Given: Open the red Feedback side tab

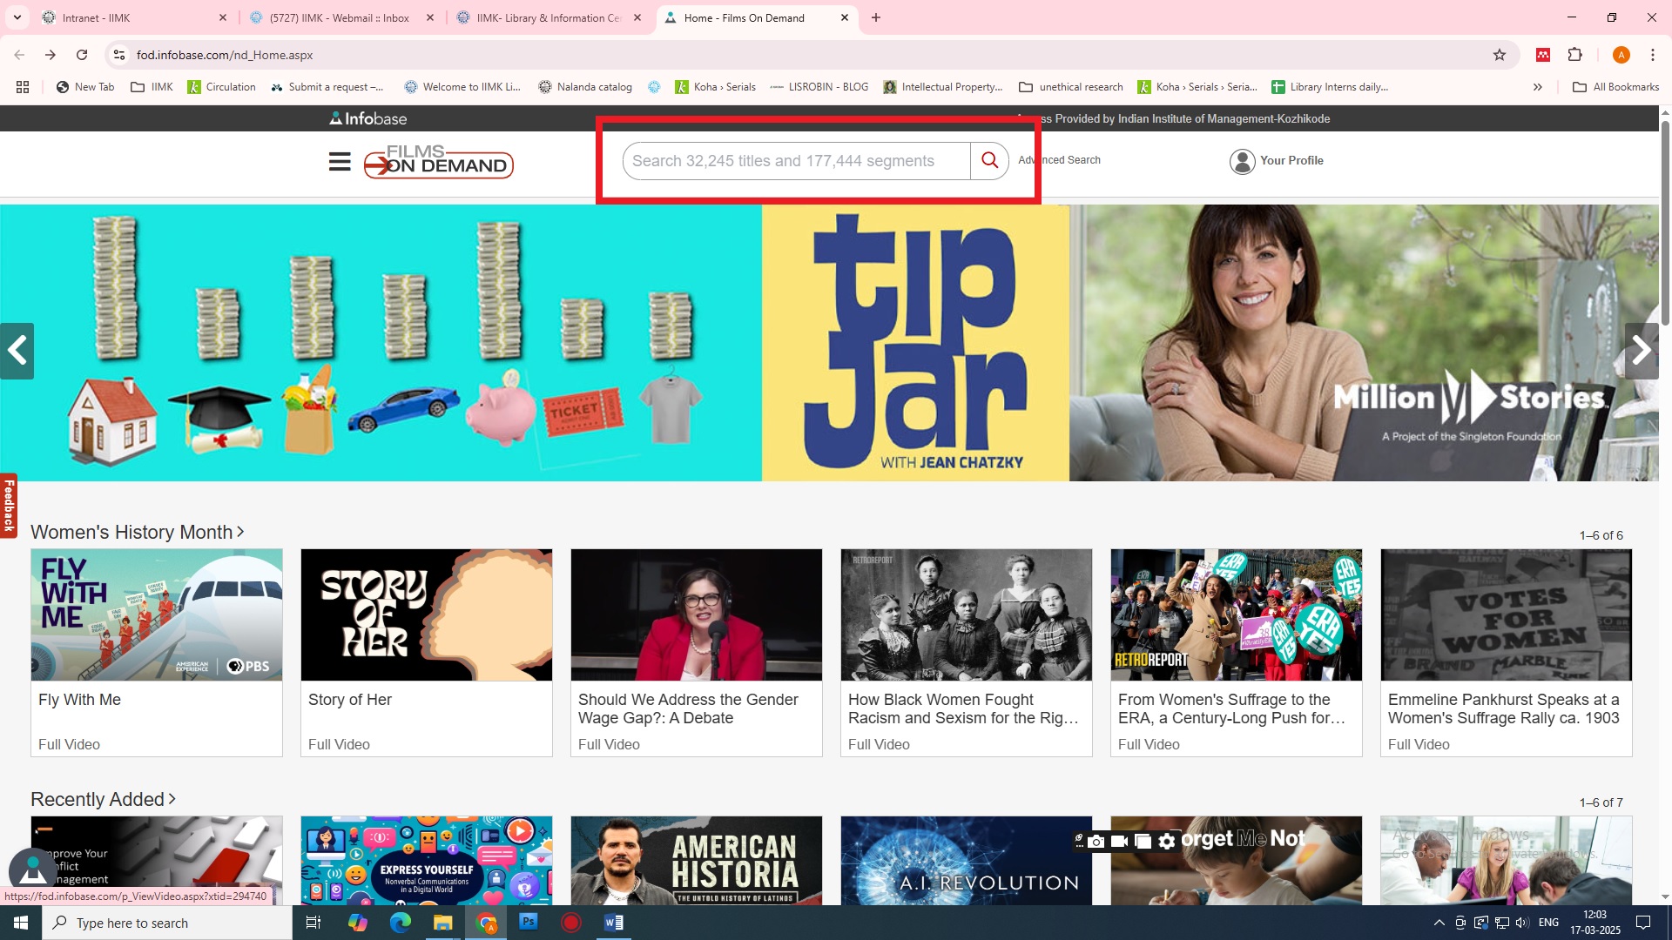Looking at the screenshot, I should [x=9, y=506].
